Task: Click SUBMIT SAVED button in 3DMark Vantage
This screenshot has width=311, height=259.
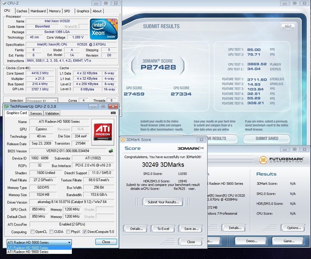Action: point(267,138)
